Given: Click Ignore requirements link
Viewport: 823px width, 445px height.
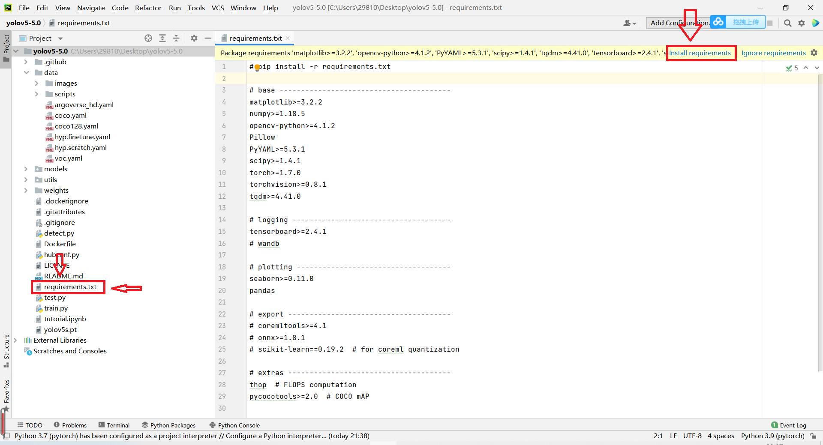Looking at the screenshot, I should (x=774, y=53).
